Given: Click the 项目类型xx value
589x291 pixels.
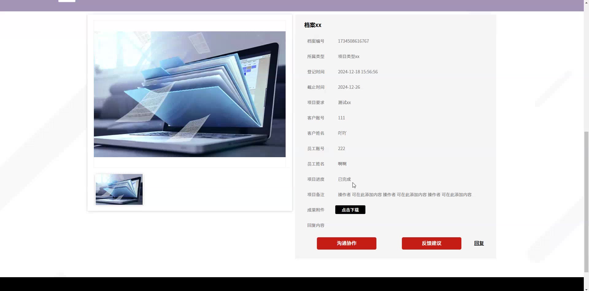Looking at the screenshot, I should click(x=348, y=56).
